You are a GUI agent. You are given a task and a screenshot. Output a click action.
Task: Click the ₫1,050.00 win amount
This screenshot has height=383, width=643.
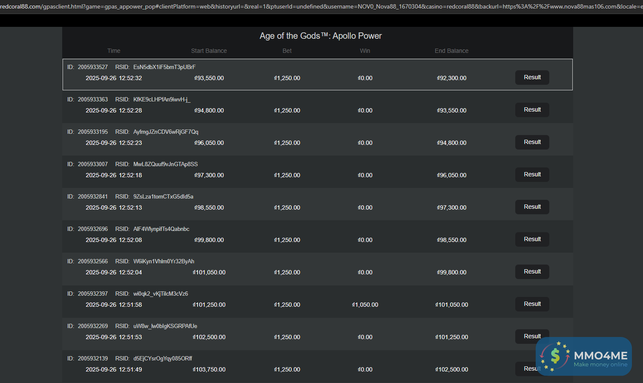[365, 305]
